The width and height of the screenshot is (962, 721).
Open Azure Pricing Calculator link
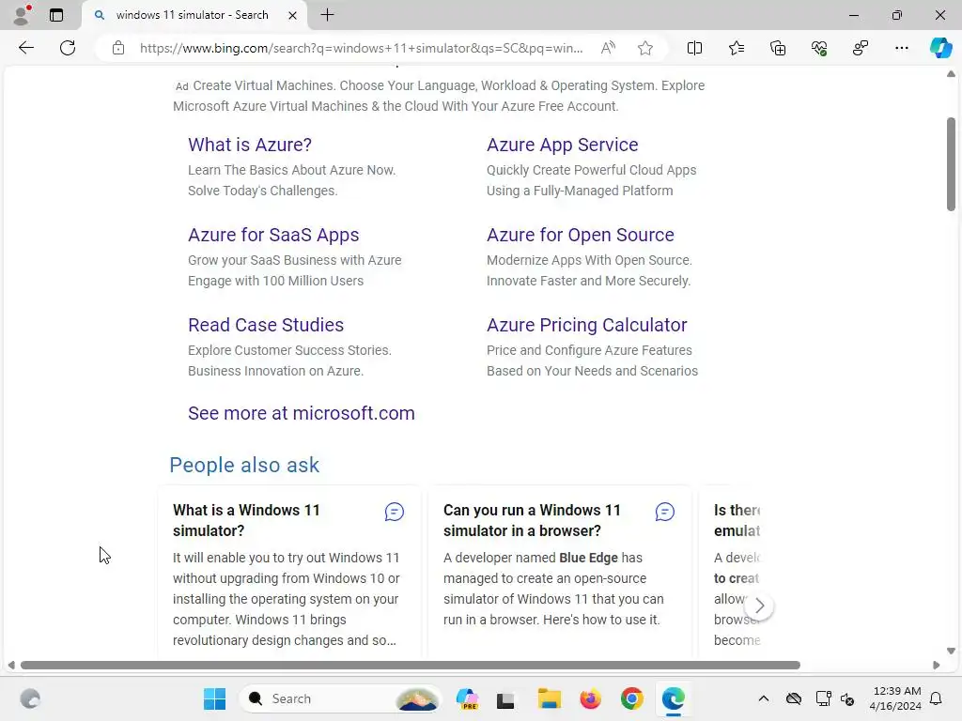[586, 325]
